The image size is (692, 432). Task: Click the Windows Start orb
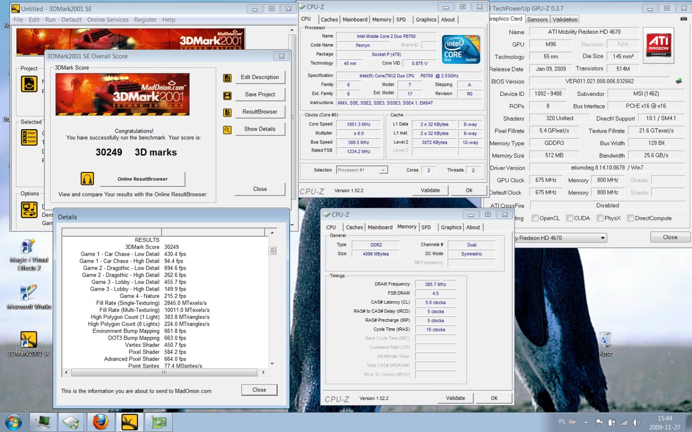pyautogui.click(x=13, y=422)
